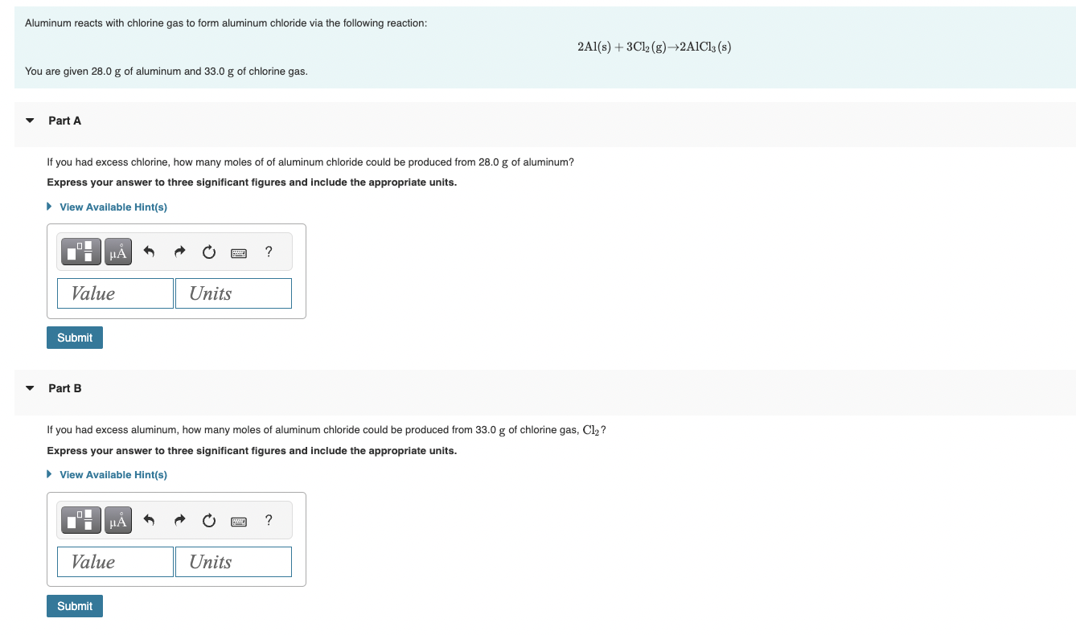Select the reaction equation 2Al(s) + 3Cl2(g)
Image resolution: width=1076 pixels, height=635 pixels.
tap(654, 47)
